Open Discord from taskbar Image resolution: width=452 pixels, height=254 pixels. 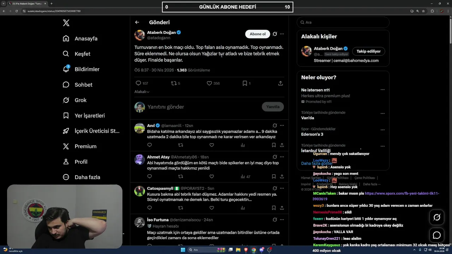[x=262, y=250]
